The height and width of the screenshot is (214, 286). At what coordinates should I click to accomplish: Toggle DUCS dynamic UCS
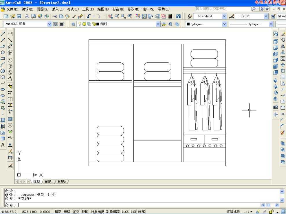pyautogui.click(x=125, y=212)
